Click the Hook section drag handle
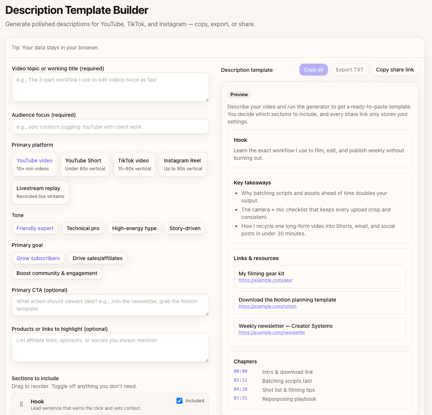 pos(21,404)
